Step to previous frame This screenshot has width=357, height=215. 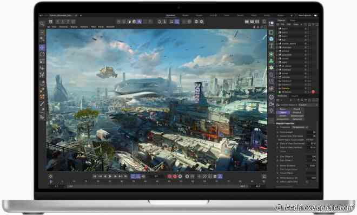coord(105,176)
